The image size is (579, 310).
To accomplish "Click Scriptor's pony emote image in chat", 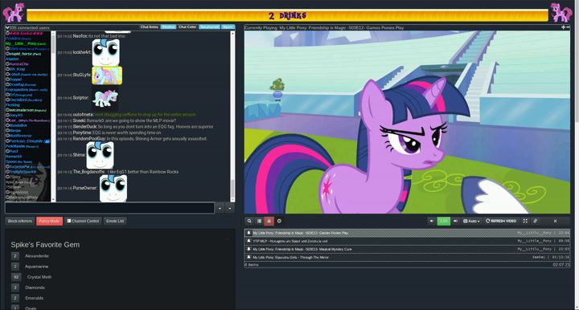I will [x=105, y=99].
